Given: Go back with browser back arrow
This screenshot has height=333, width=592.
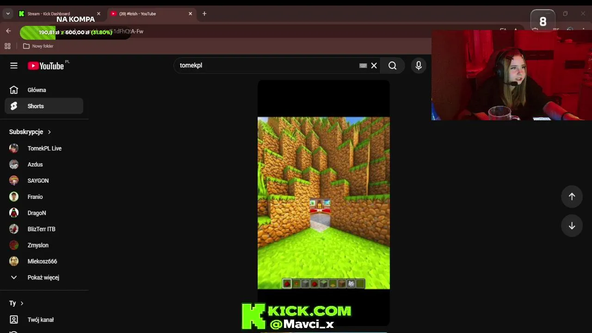Looking at the screenshot, I should point(8,31).
